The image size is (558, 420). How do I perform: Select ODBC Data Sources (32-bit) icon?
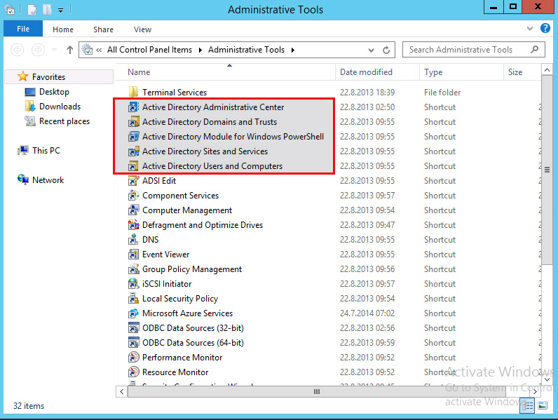pos(133,328)
